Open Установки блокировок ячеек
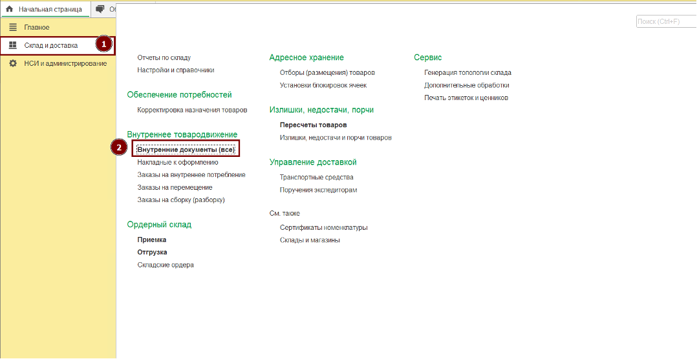This screenshot has height=359, width=697. coord(323,85)
